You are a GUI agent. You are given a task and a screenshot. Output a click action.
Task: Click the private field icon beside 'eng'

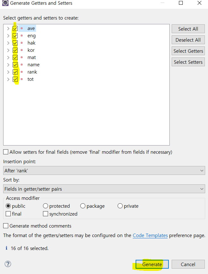pyautogui.click(x=22, y=36)
